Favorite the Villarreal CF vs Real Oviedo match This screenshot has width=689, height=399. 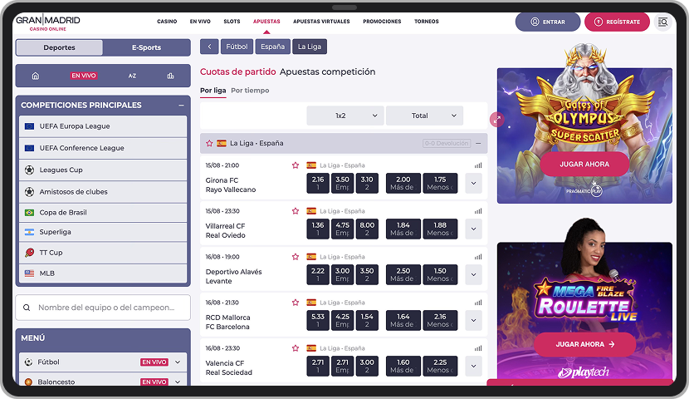coord(296,211)
